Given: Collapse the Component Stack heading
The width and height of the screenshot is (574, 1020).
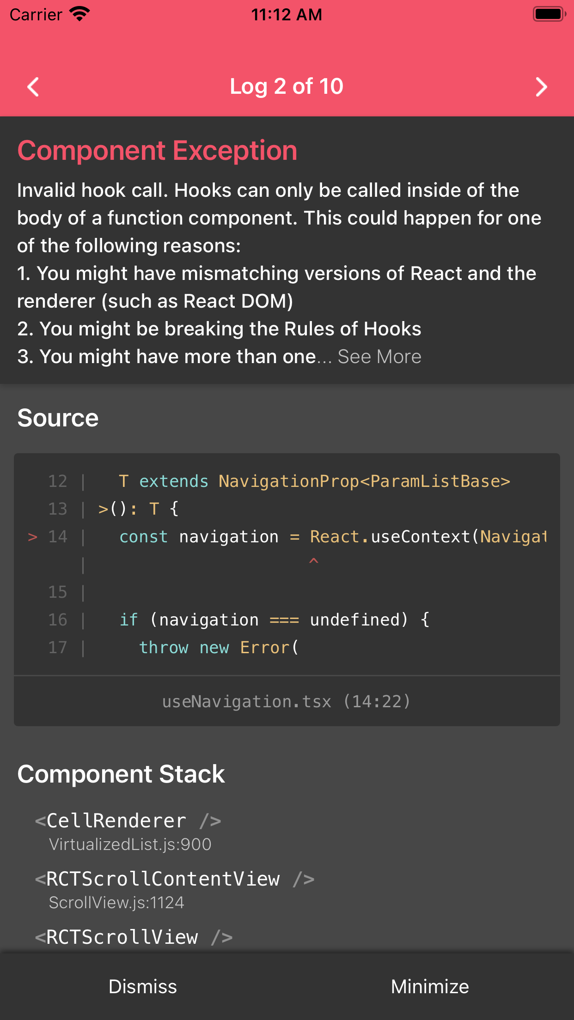Looking at the screenshot, I should [x=121, y=774].
